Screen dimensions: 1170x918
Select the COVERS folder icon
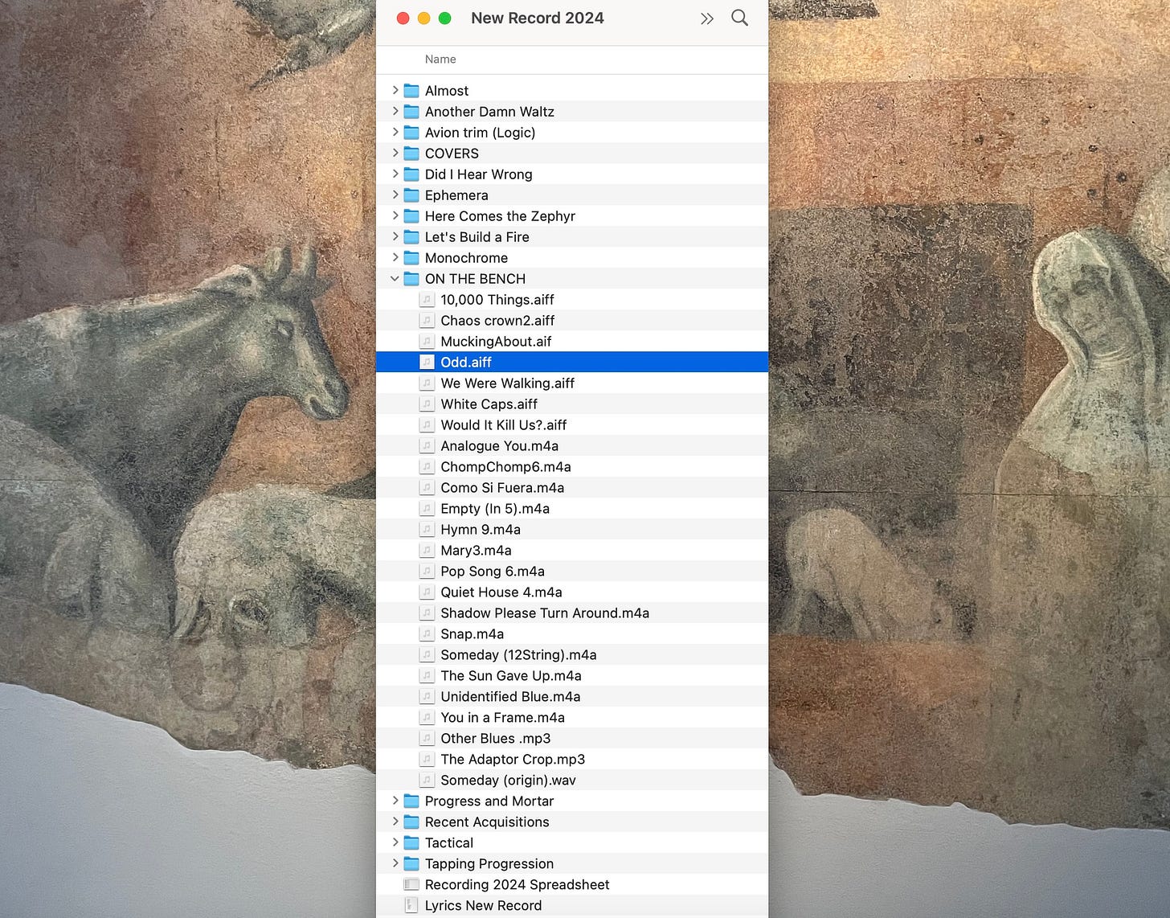(411, 154)
